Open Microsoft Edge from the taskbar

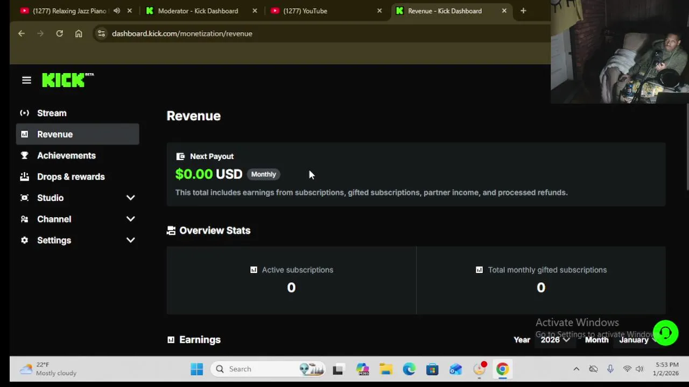click(x=409, y=369)
